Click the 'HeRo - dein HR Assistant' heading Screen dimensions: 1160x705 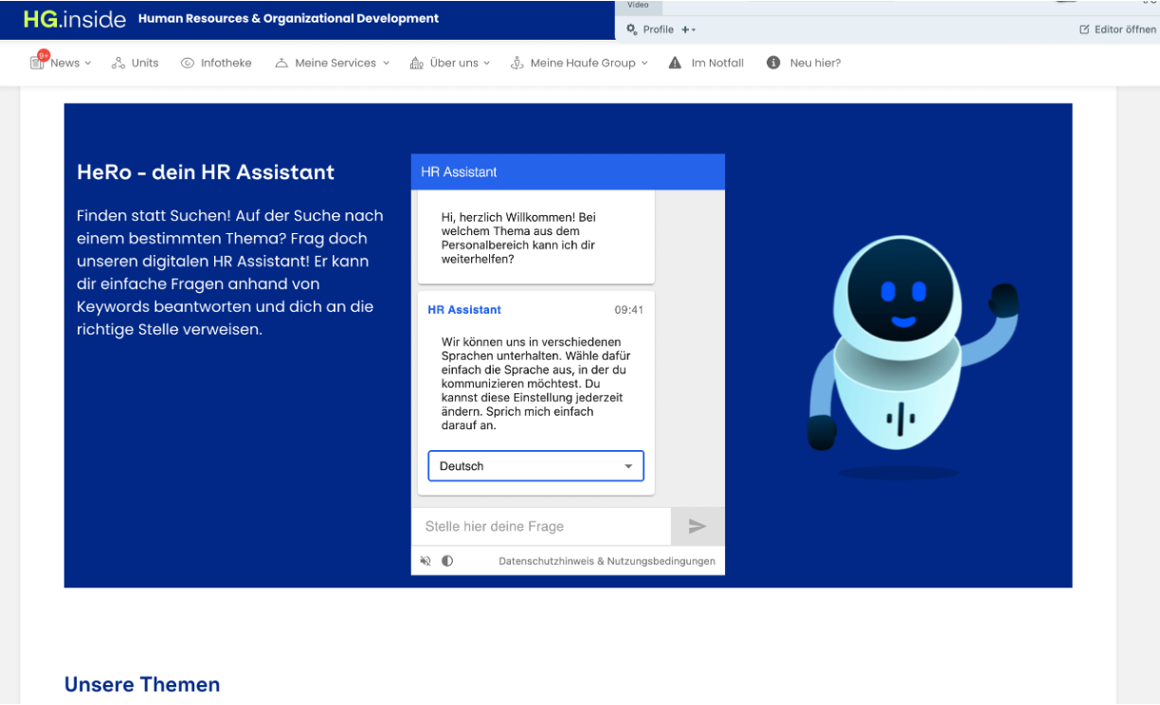coord(206,172)
